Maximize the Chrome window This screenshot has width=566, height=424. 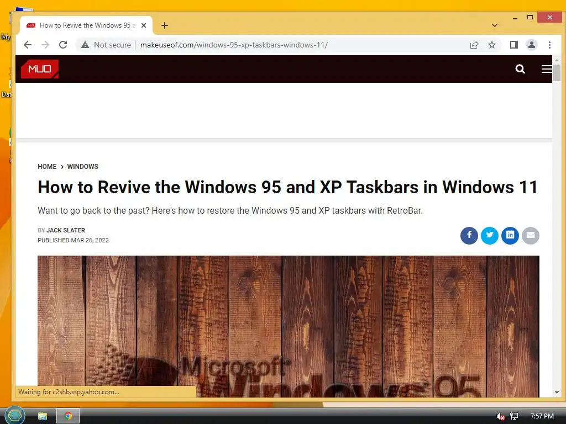[530, 17]
